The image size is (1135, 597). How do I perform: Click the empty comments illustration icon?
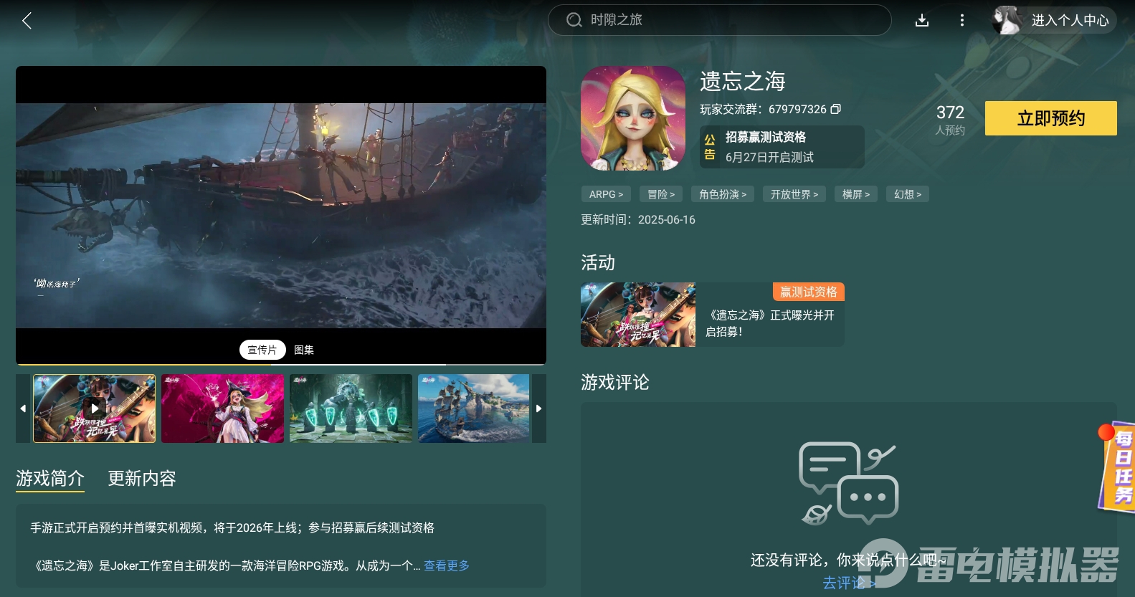849,483
